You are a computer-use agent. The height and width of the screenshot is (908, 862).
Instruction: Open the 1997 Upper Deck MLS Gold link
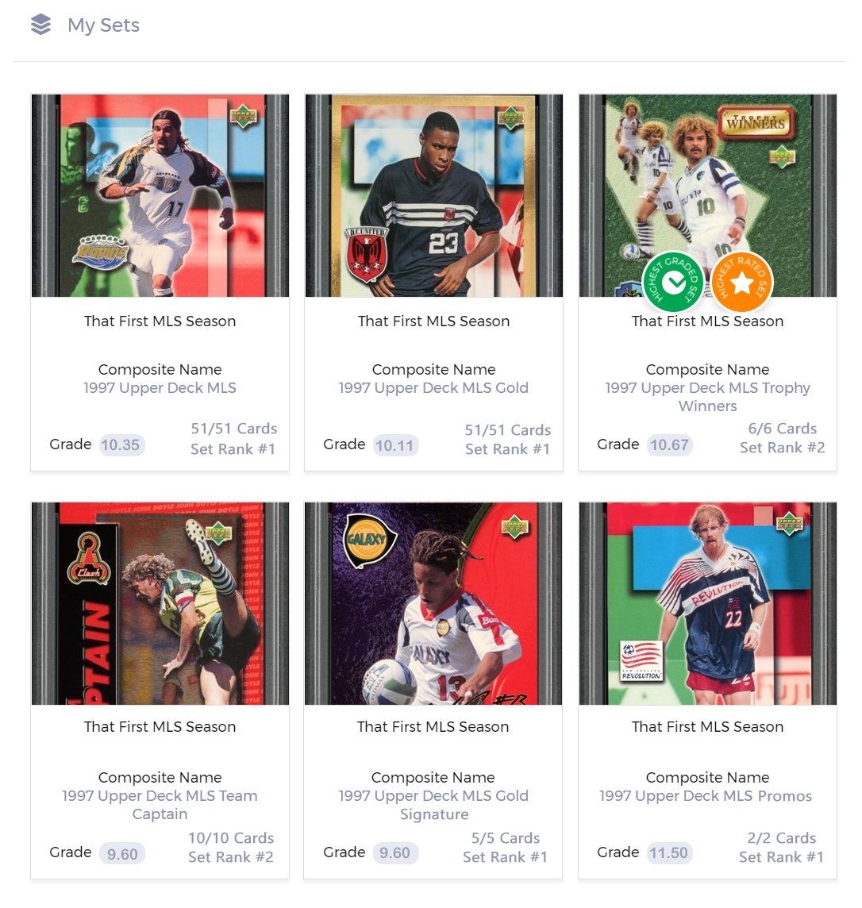tap(433, 388)
